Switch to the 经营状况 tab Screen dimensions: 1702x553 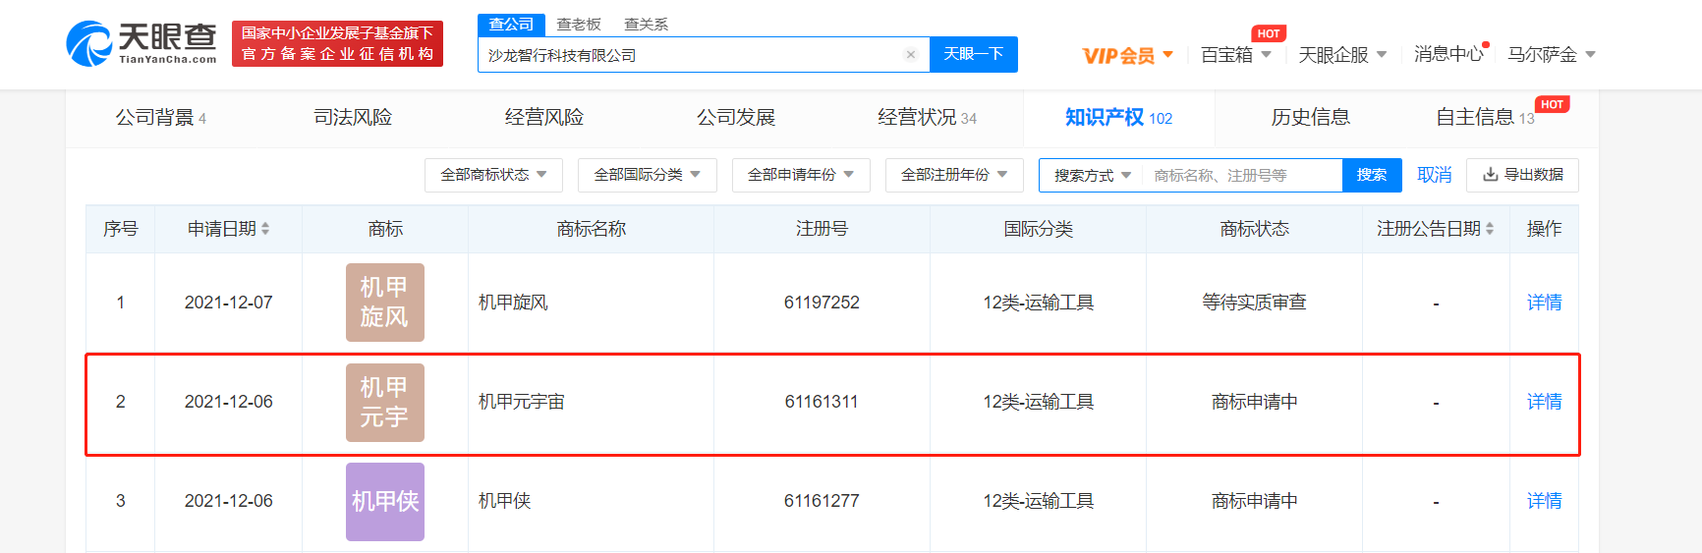point(927,118)
